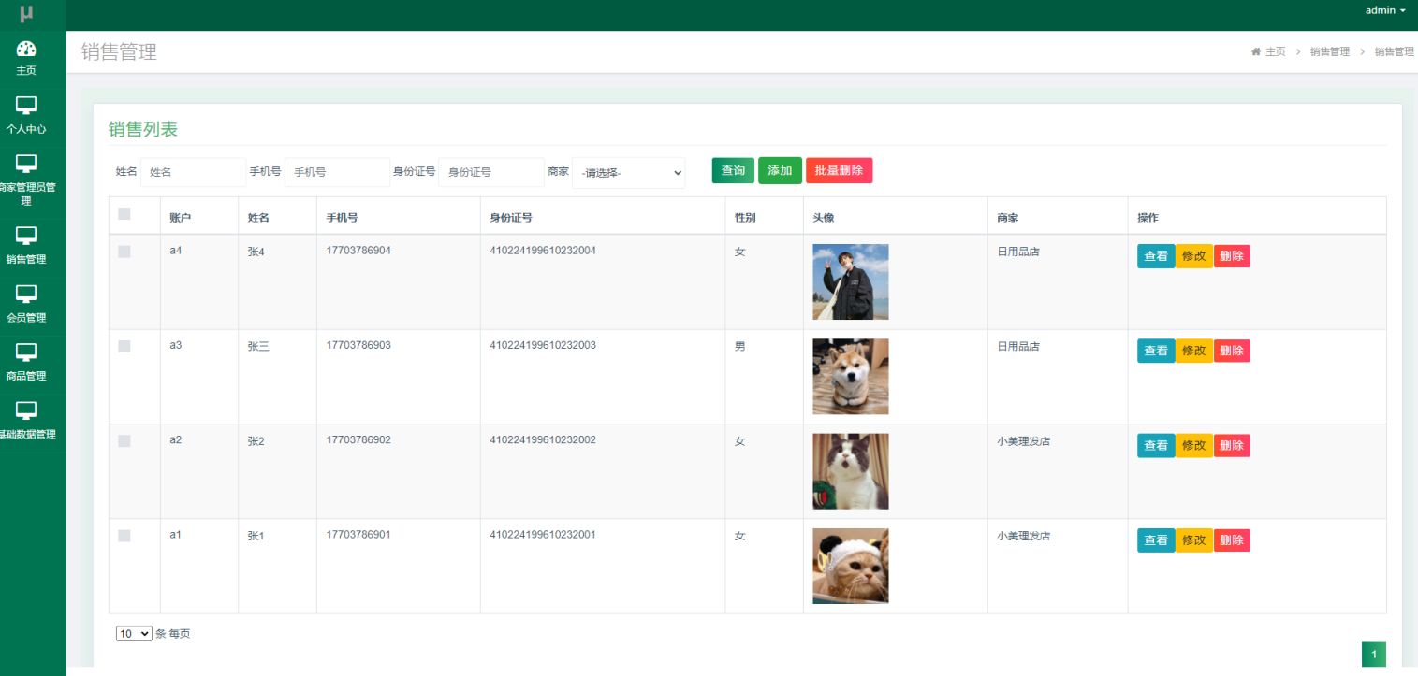Screen dimensions: 1418x676
Task: Open 商家管理员管理 monitor icon in sidebar
Action: (26, 164)
